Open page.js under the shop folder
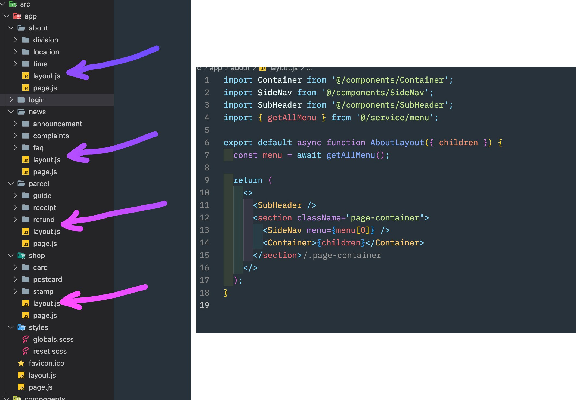The width and height of the screenshot is (576, 400). click(x=45, y=315)
